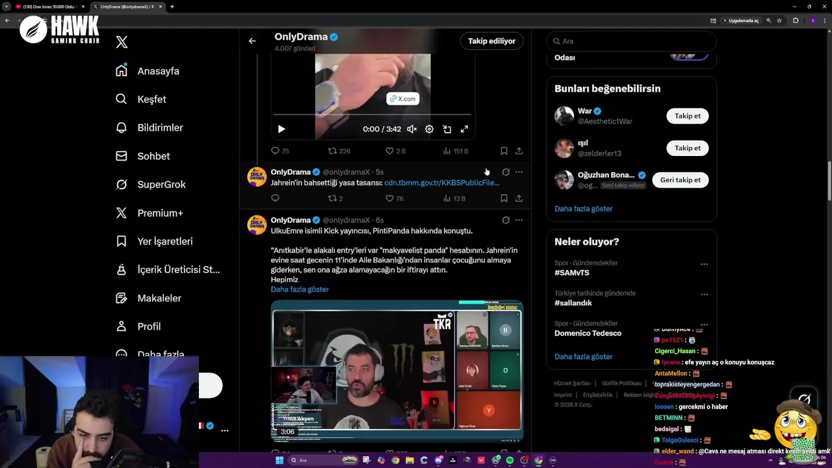Unmute the video with the speaker icon
The width and height of the screenshot is (832, 468).
click(x=411, y=129)
